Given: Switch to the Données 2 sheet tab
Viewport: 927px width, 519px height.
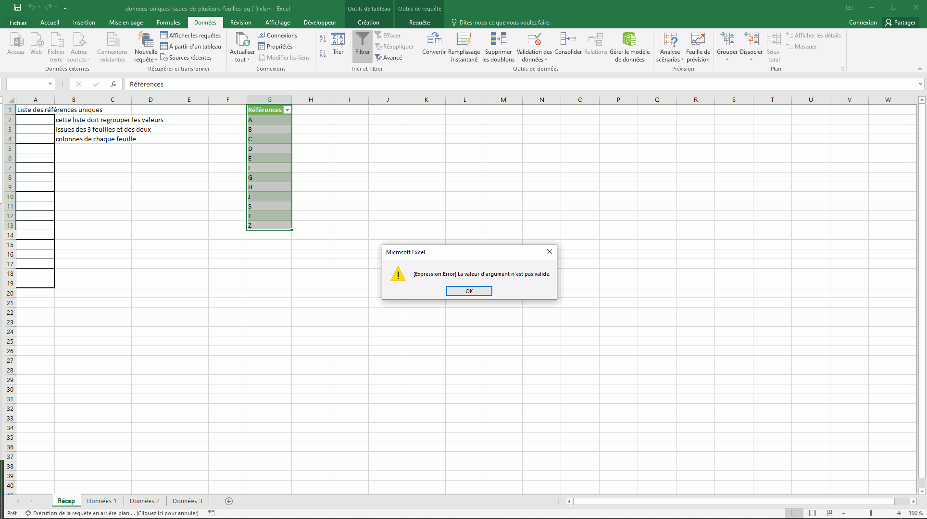Looking at the screenshot, I should click(x=144, y=501).
